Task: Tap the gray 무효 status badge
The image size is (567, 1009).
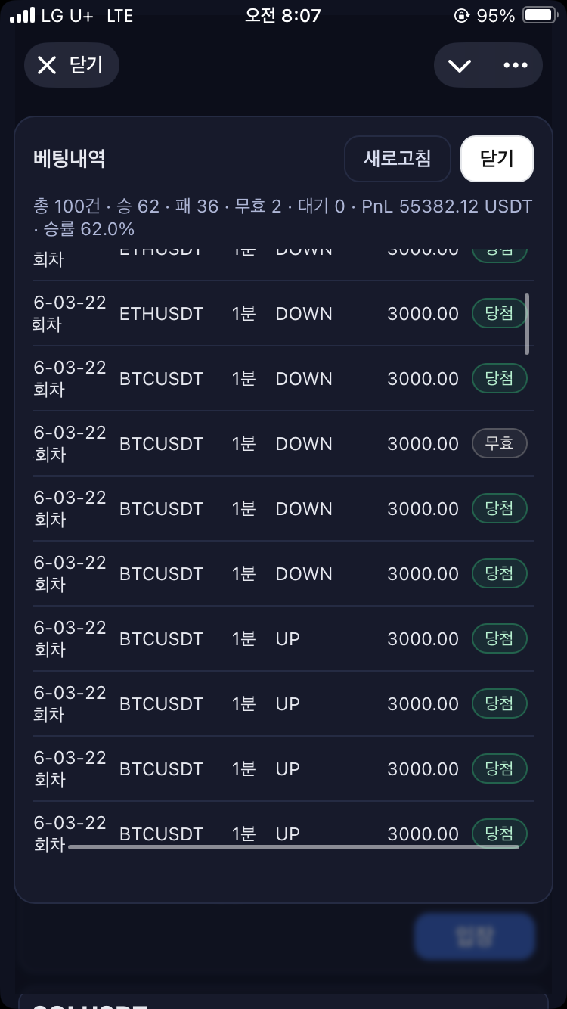Action: click(500, 443)
